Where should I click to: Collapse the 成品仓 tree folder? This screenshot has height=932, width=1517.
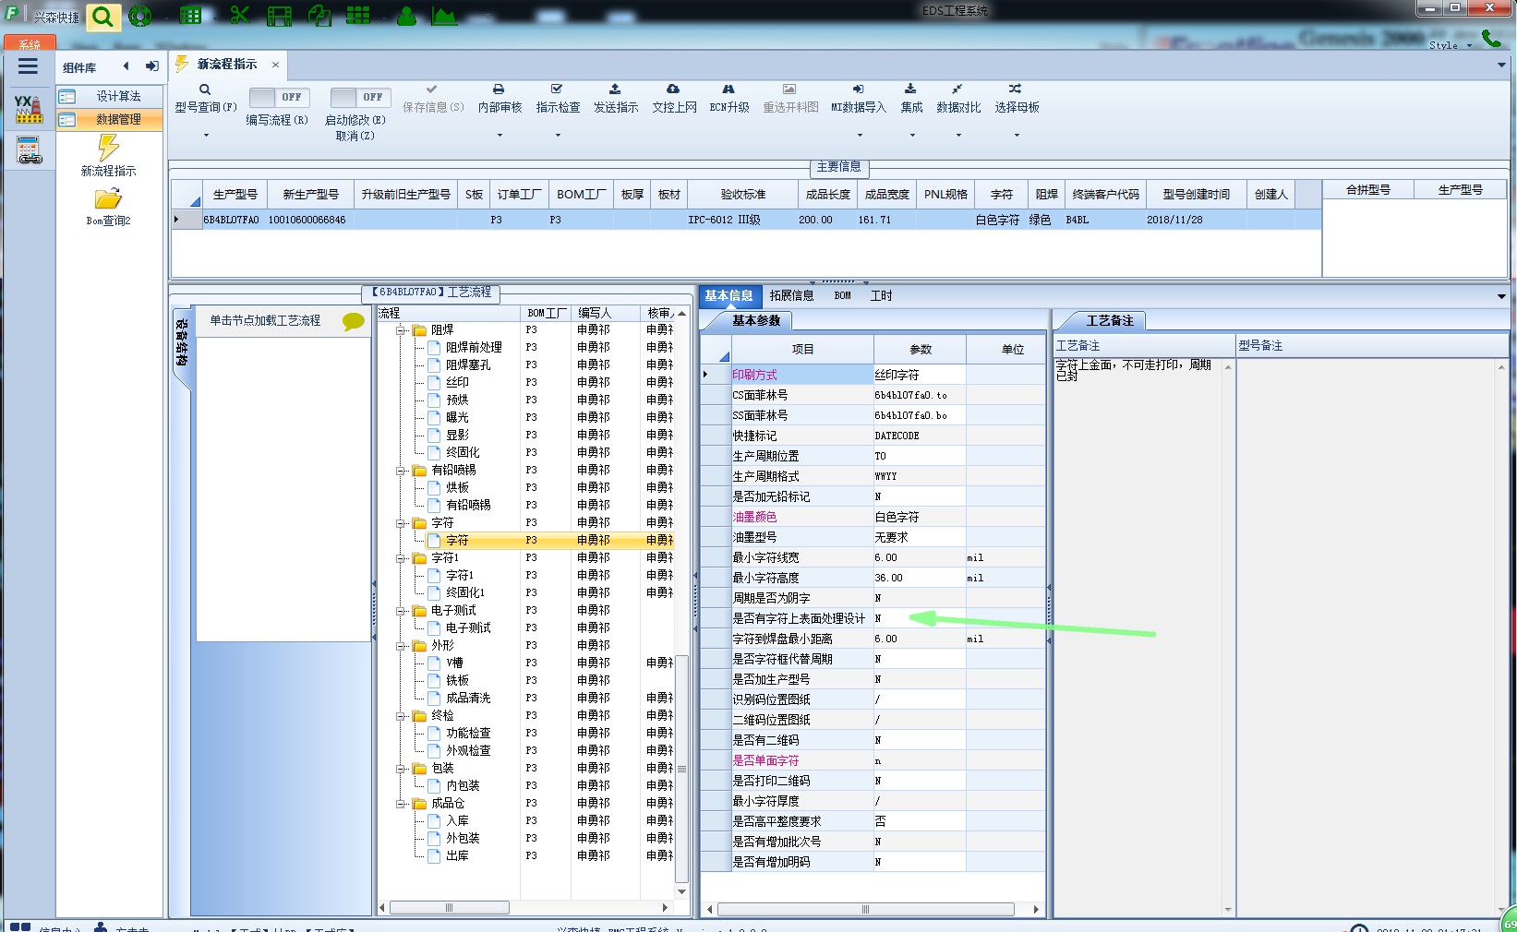point(402,804)
